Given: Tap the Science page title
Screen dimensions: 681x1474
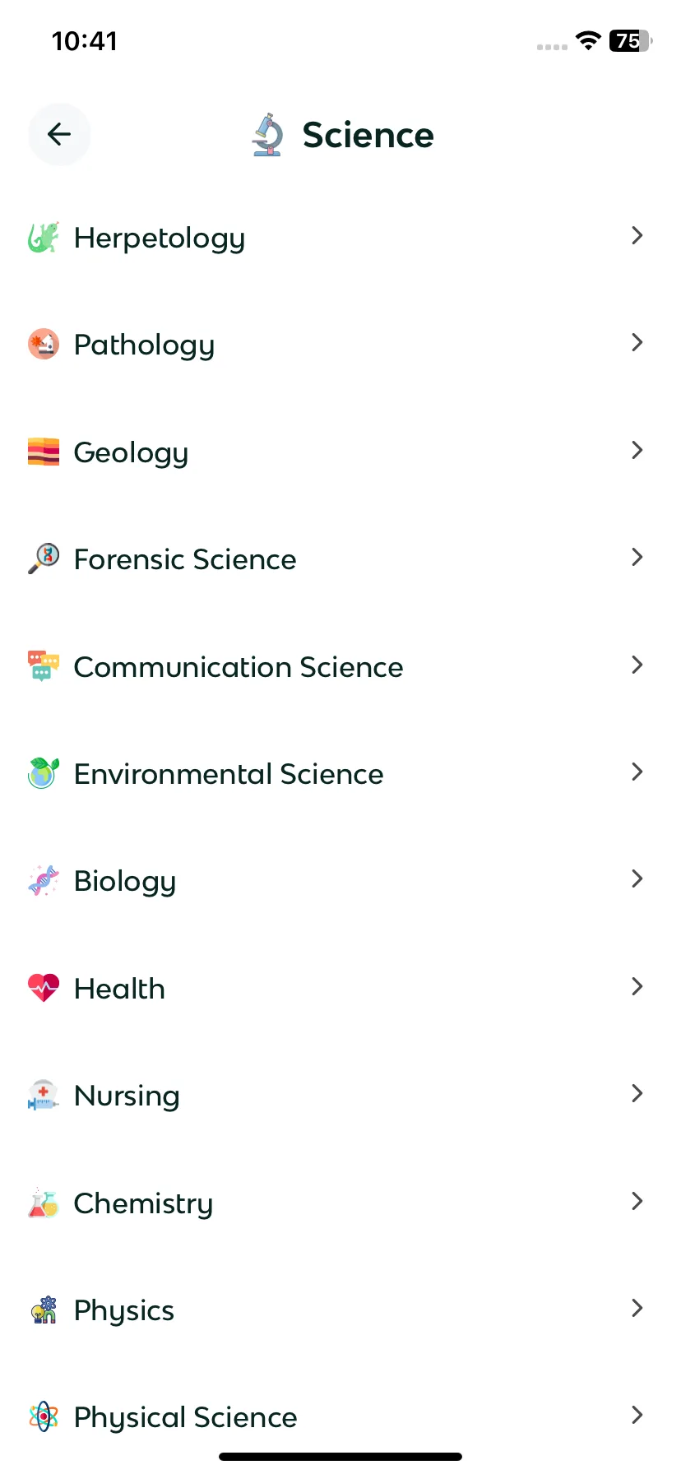Looking at the screenshot, I should pyautogui.click(x=368, y=135).
